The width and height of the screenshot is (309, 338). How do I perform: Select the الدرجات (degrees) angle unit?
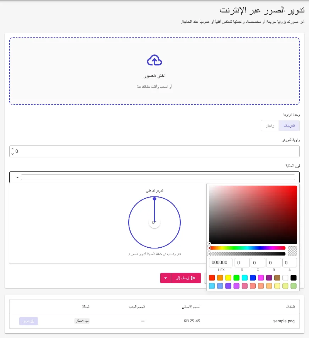point(289,126)
